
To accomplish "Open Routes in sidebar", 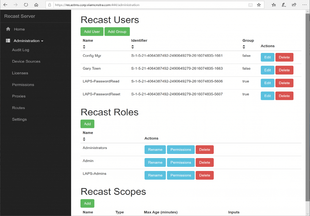I will [x=18, y=108].
